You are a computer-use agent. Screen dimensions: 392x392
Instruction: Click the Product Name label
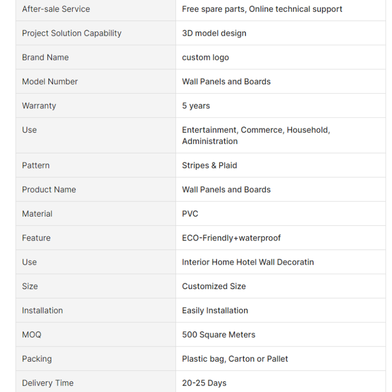point(49,190)
